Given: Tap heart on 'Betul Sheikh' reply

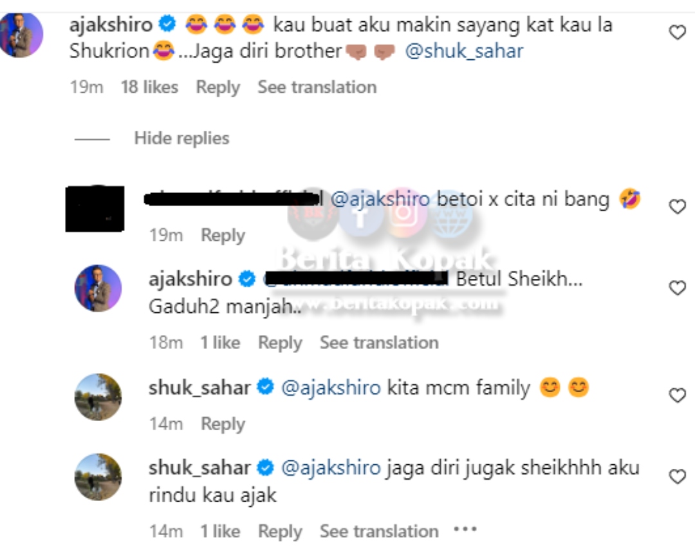Looking at the screenshot, I should pos(677,288).
